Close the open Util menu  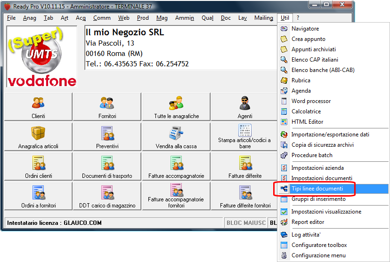[285, 18]
